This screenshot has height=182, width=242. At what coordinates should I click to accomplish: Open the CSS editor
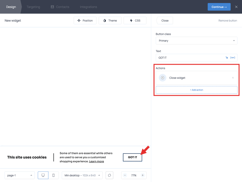point(135,20)
